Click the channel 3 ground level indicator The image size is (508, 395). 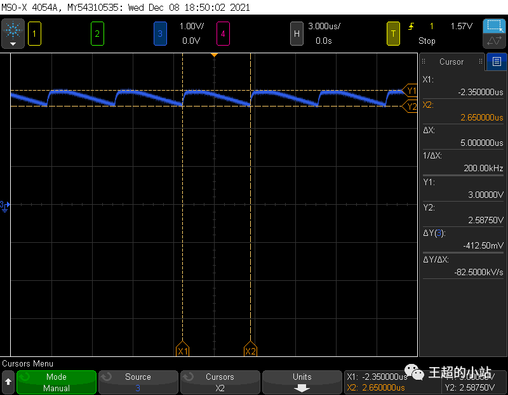[x=5, y=206]
